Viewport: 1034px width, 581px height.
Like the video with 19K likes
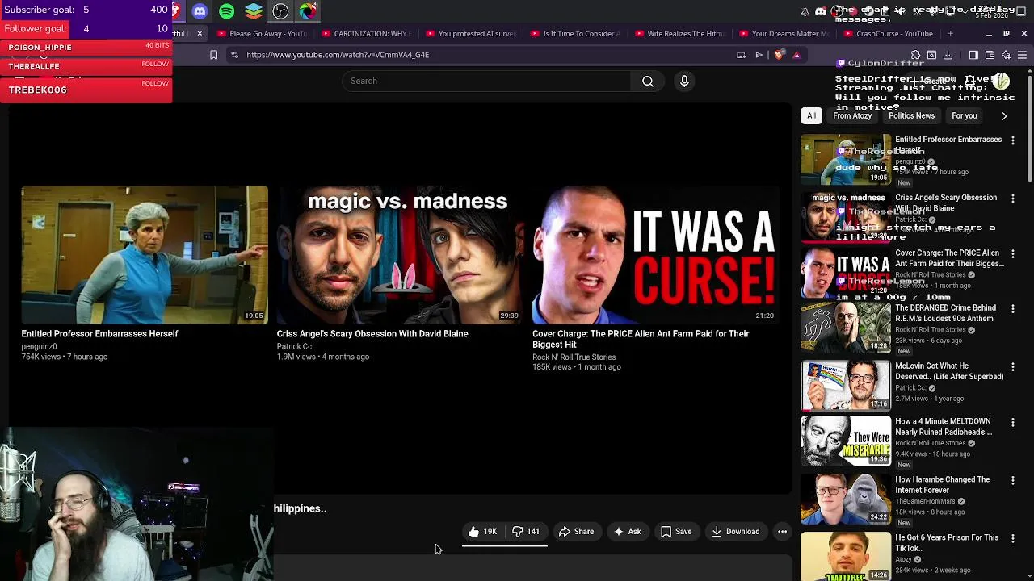[482, 532]
